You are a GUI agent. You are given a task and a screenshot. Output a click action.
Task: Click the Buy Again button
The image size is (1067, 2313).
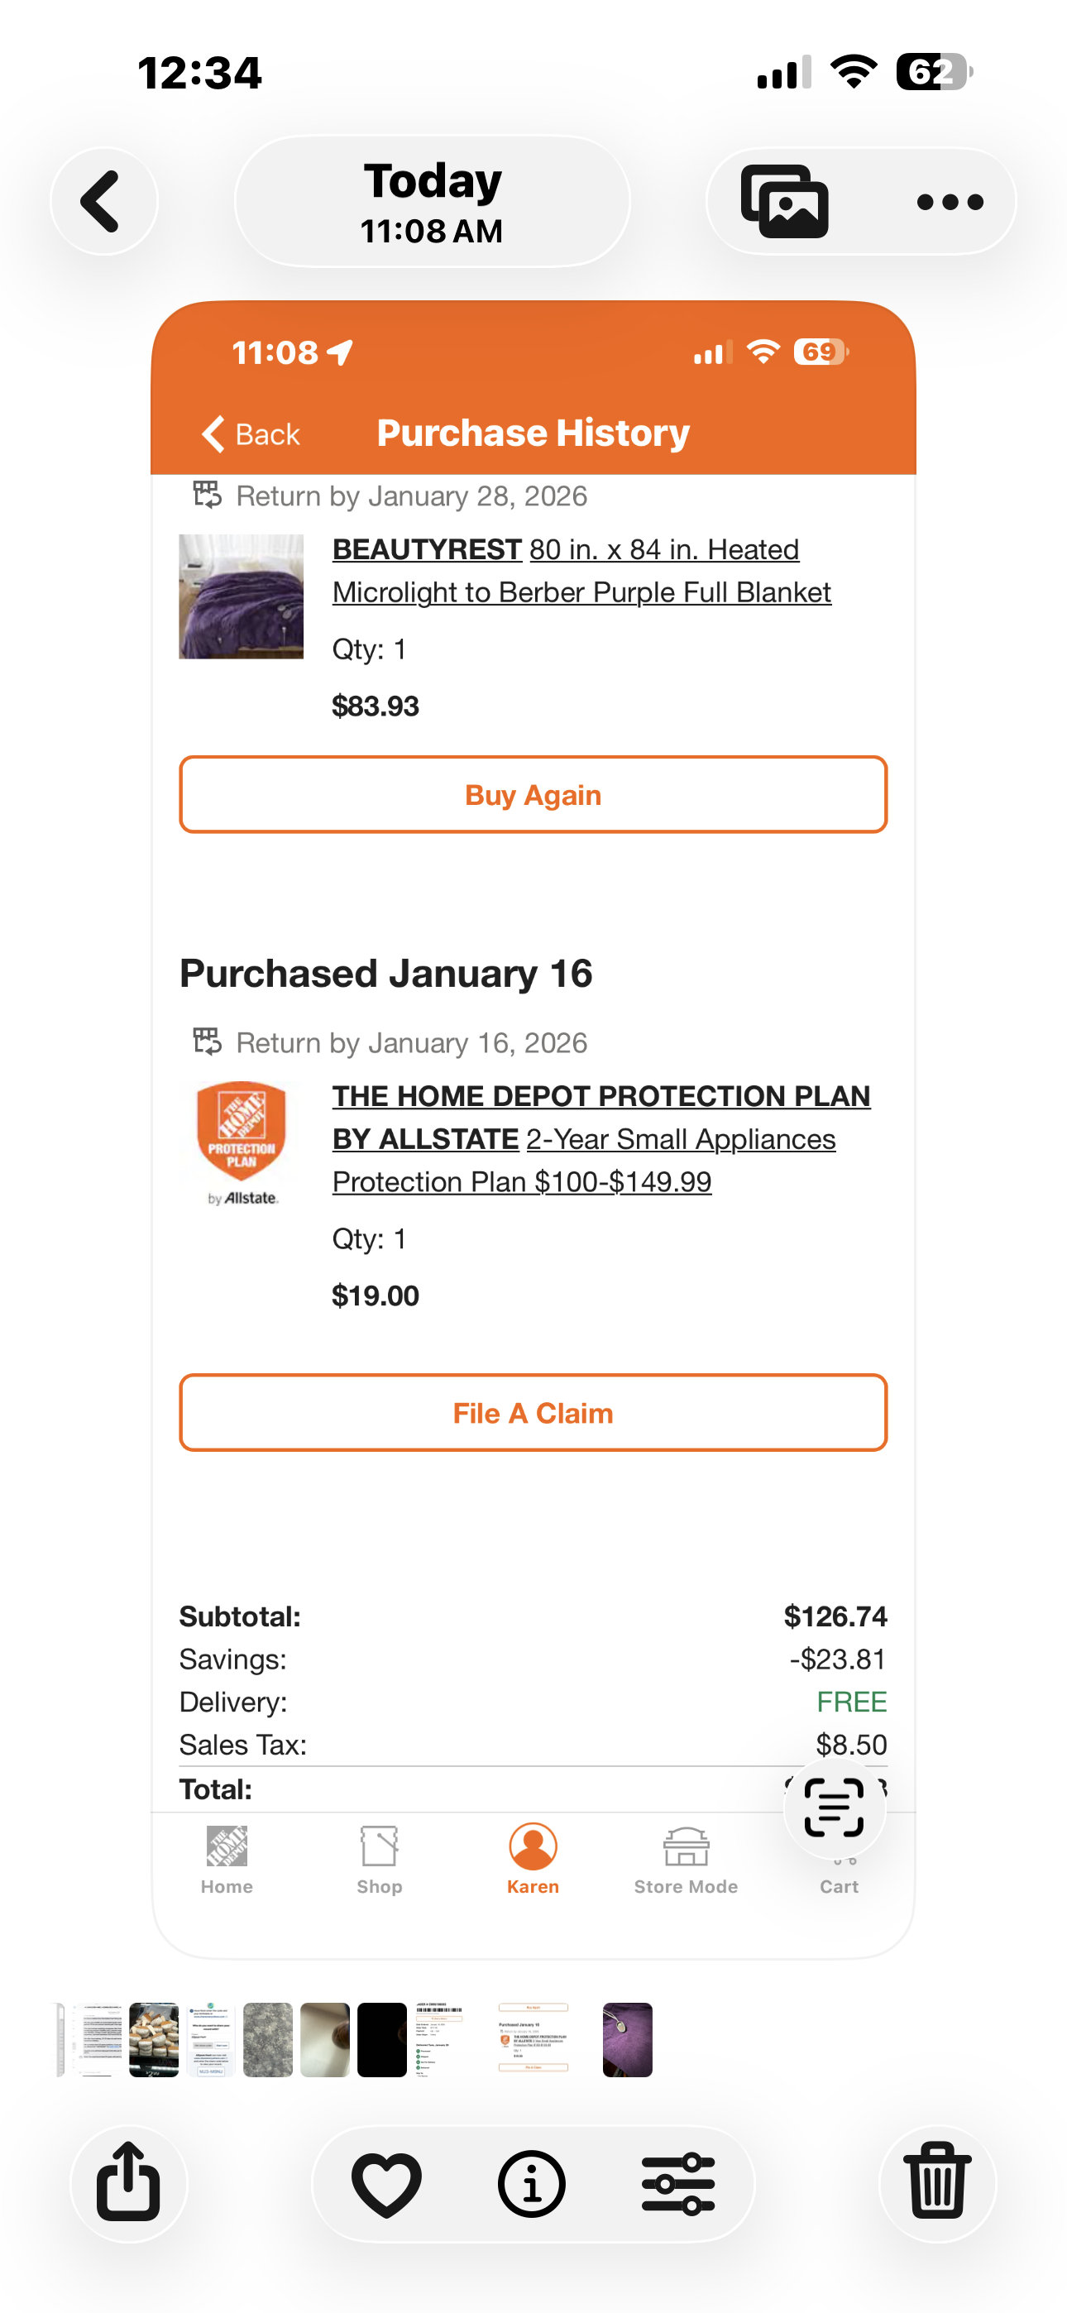533,795
